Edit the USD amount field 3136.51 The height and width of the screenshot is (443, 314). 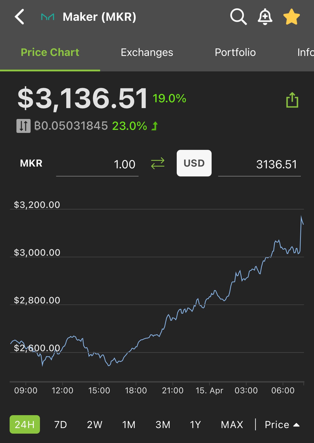pyautogui.click(x=259, y=165)
